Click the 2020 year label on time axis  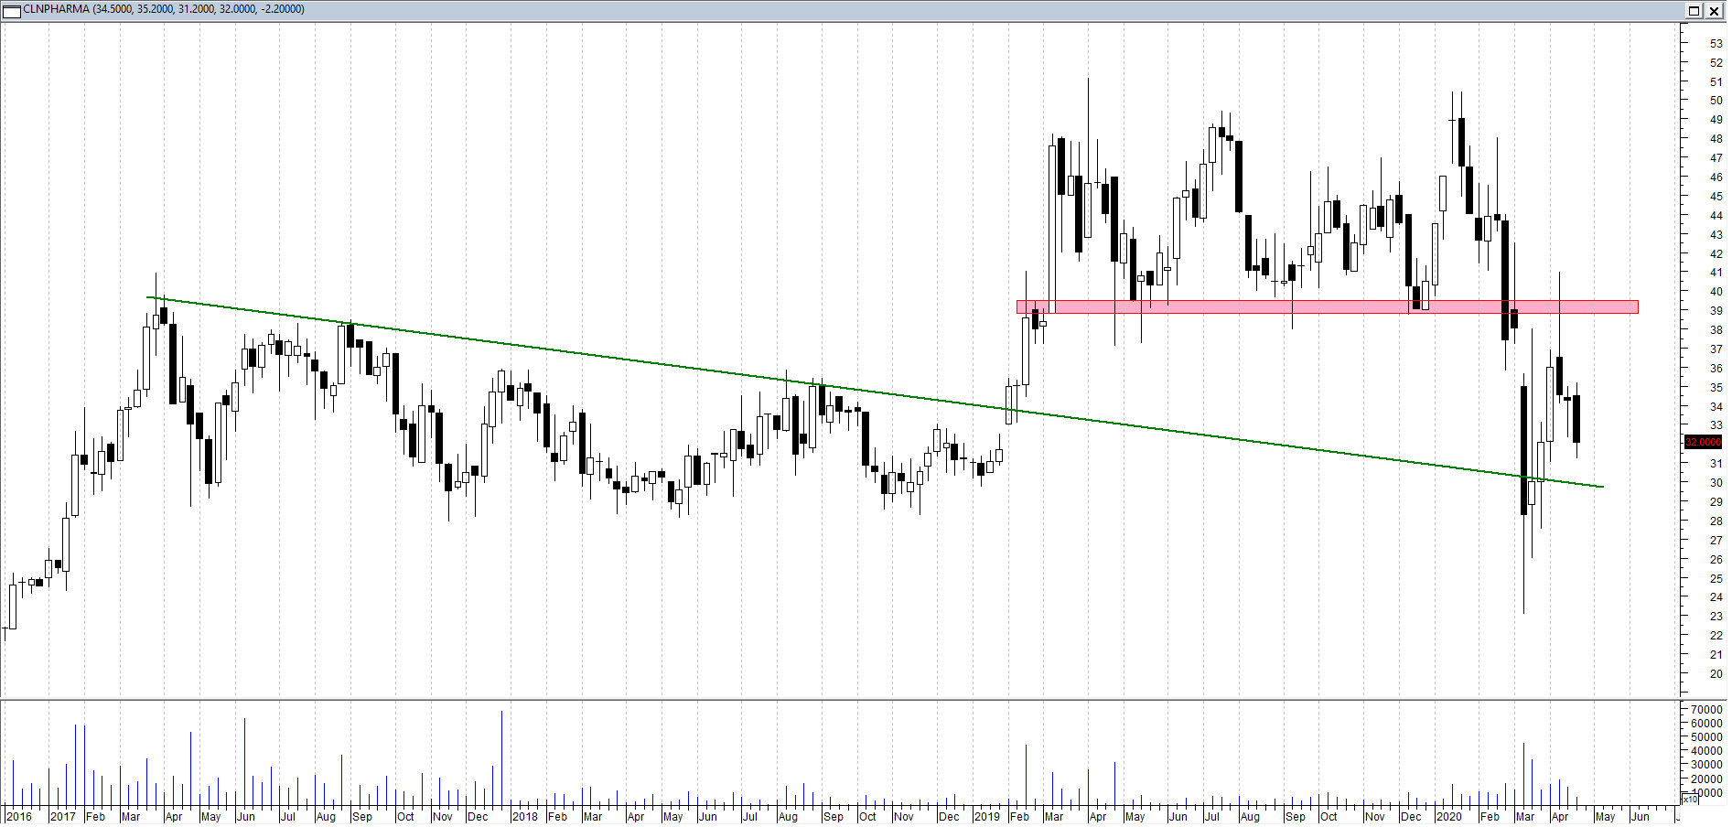tap(1449, 817)
